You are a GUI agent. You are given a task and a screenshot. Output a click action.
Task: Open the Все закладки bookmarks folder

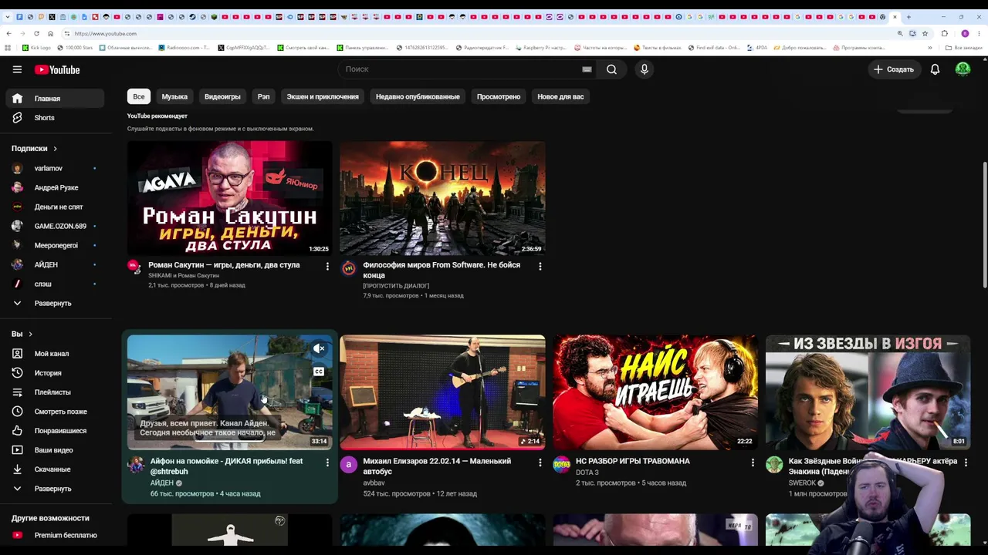[963, 48]
